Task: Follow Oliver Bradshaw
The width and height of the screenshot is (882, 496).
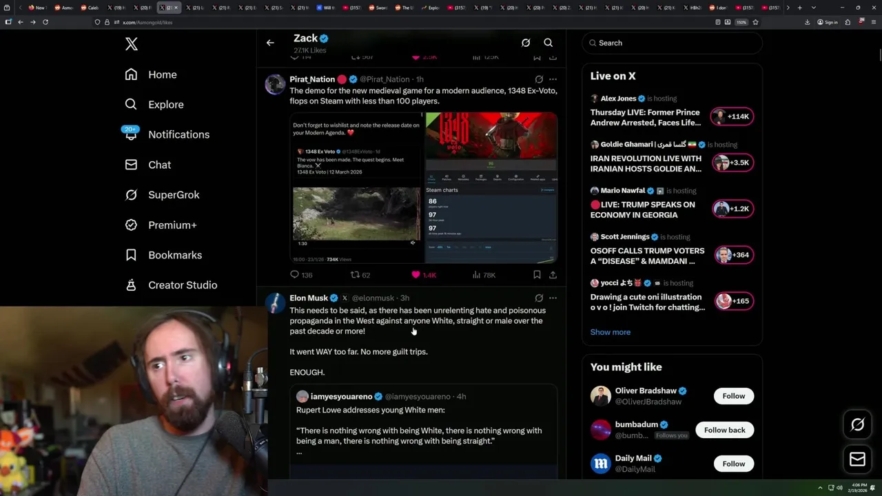Action: click(x=734, y=396)
